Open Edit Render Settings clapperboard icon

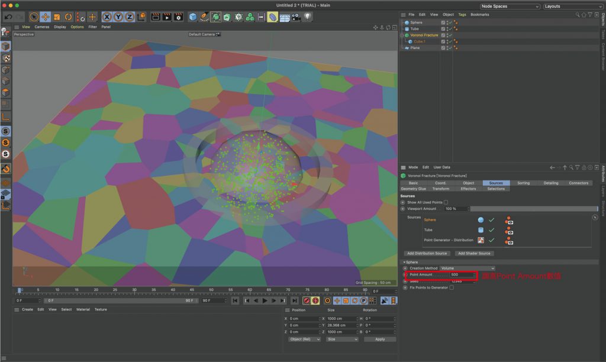178,17
